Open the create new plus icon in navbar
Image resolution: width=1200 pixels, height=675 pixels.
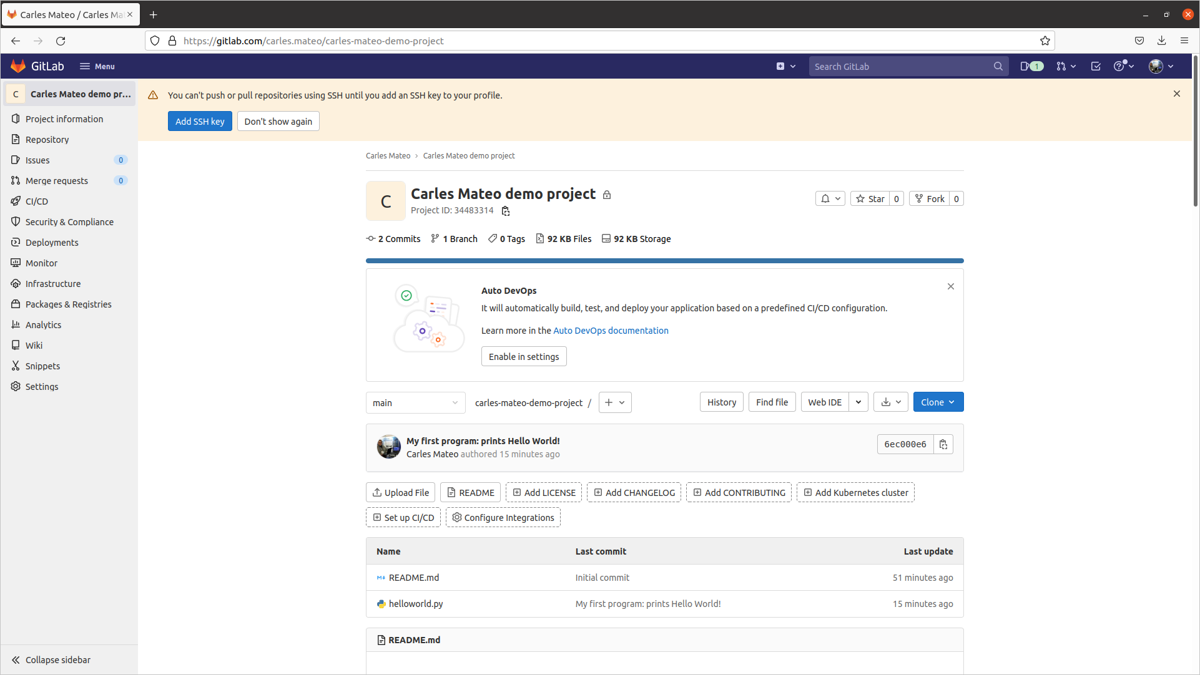785,66
